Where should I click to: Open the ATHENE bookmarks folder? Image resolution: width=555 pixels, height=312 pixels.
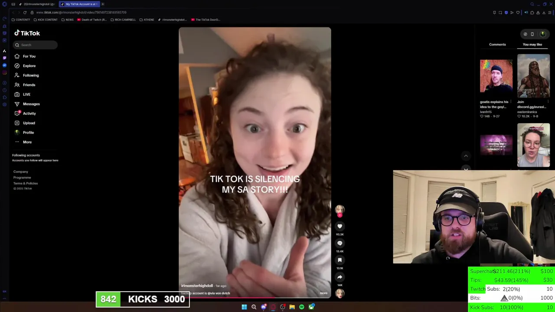point(147,19)
